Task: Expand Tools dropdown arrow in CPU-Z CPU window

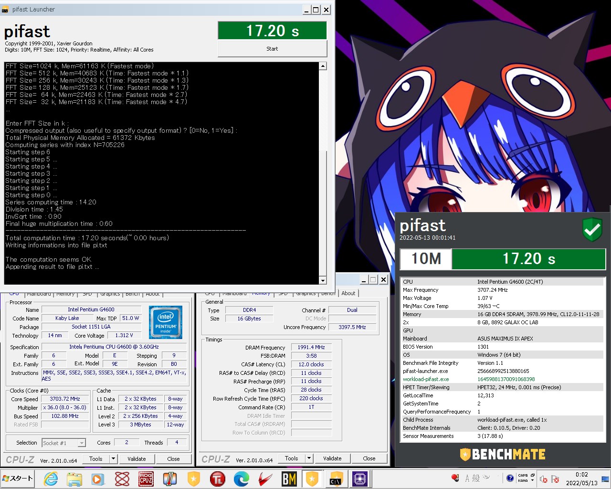Action: pyautogui.click(x=113, y=459)
